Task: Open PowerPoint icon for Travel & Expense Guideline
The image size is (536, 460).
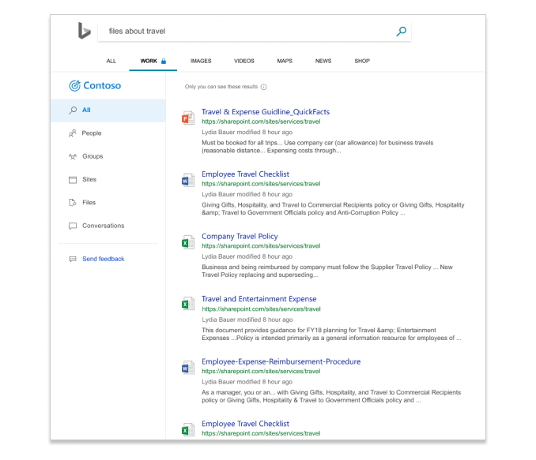Action: (x=187, y=118)
